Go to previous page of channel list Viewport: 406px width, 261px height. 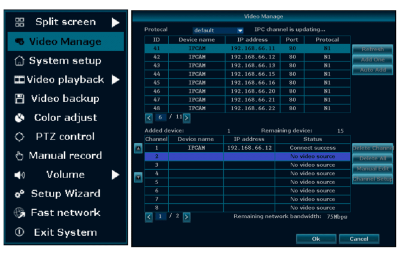[x=149, y=216]
